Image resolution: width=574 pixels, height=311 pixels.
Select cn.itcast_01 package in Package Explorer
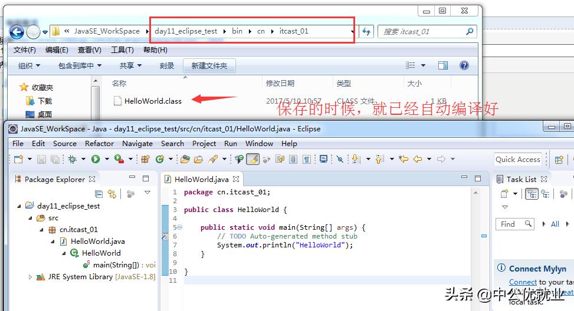[x=73, y=230]
